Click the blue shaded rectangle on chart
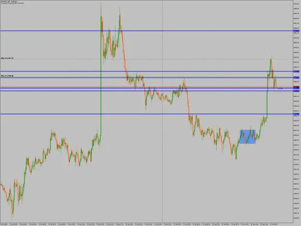301x226 pixels. click(248, 137)
